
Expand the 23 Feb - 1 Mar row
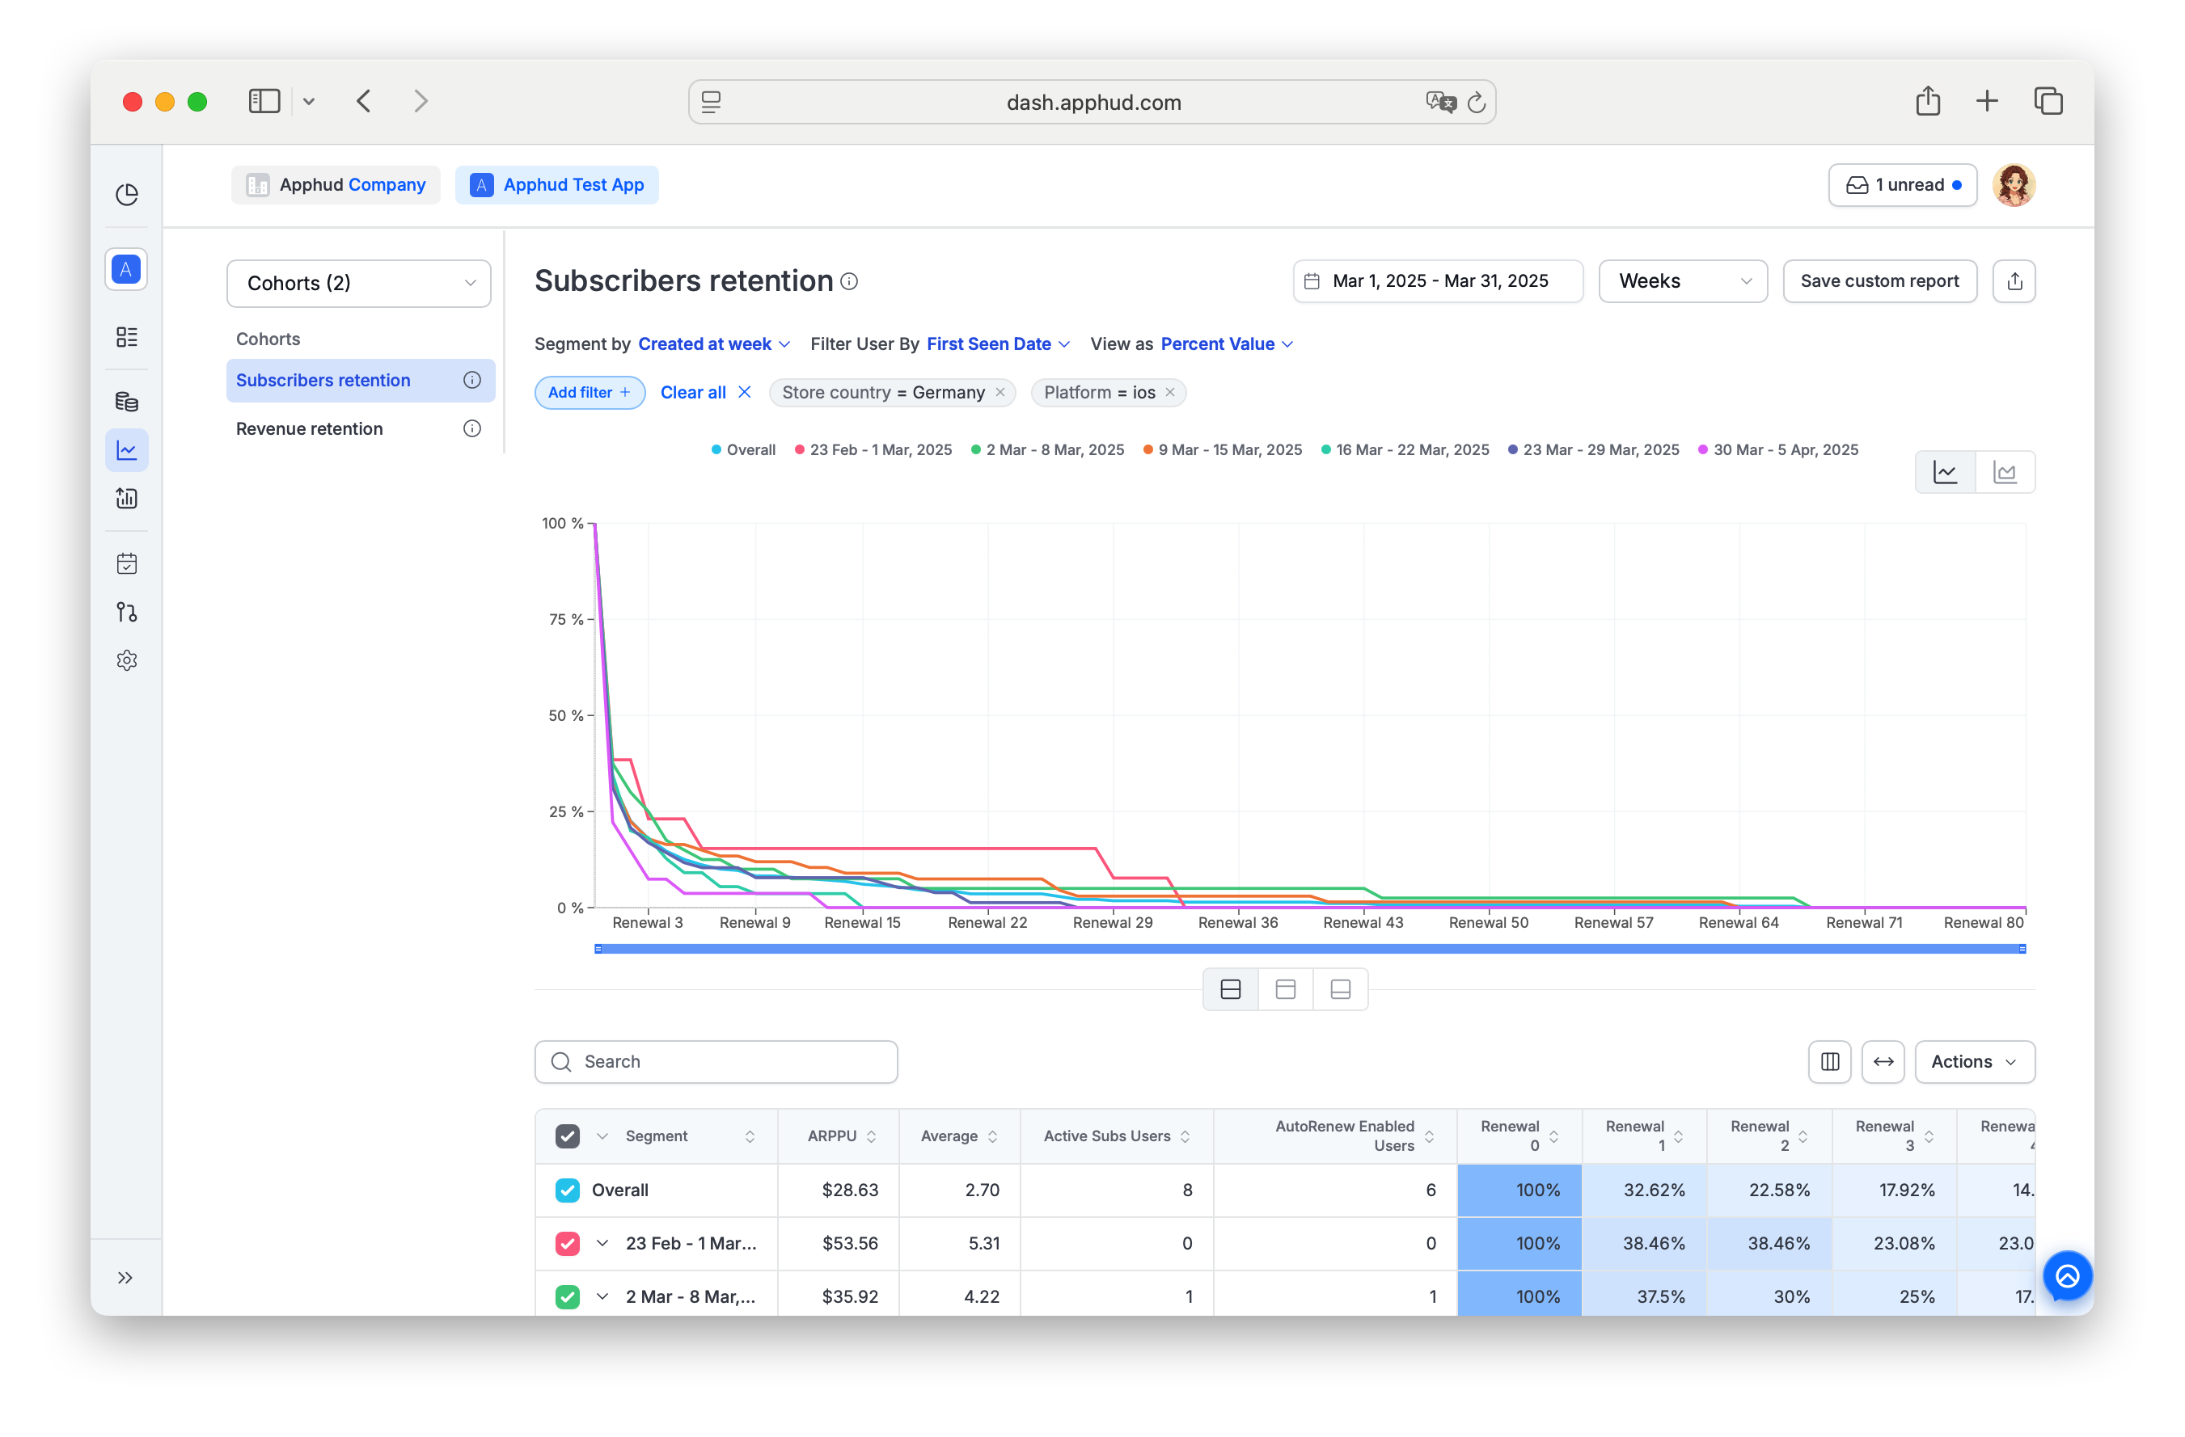click(x=602, y=1243)
